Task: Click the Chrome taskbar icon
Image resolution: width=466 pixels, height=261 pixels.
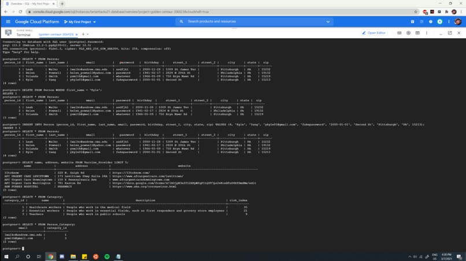Action: pyautogui.click(x=50, y=256)
